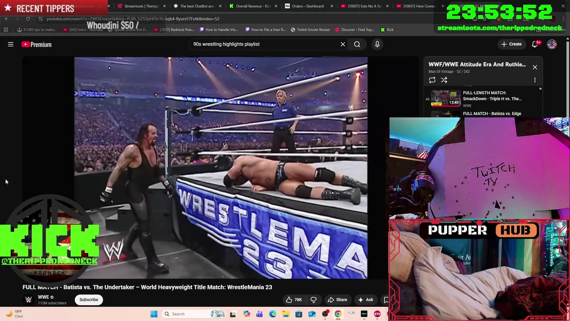
Task: Start voice search with the microphone
Action: [x=377, y=44]
